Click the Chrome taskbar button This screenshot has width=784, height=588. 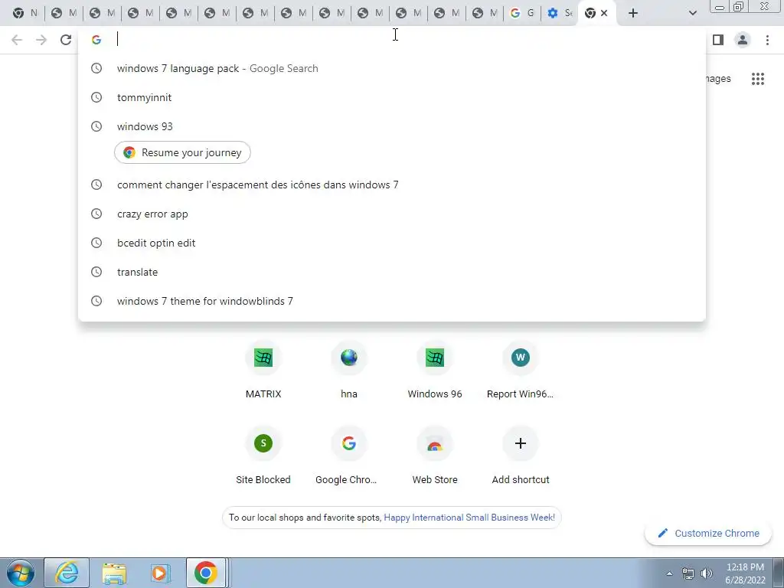206,573
